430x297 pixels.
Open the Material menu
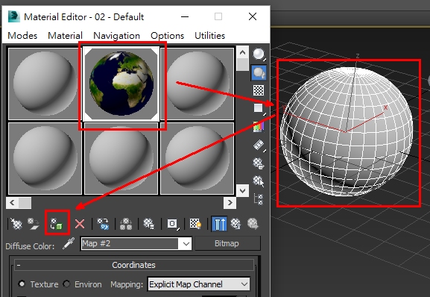pyautogui.click(x=65, y=35)
